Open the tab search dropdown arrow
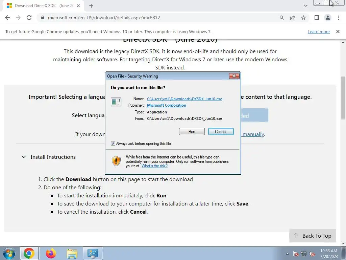 click(305, 6)
